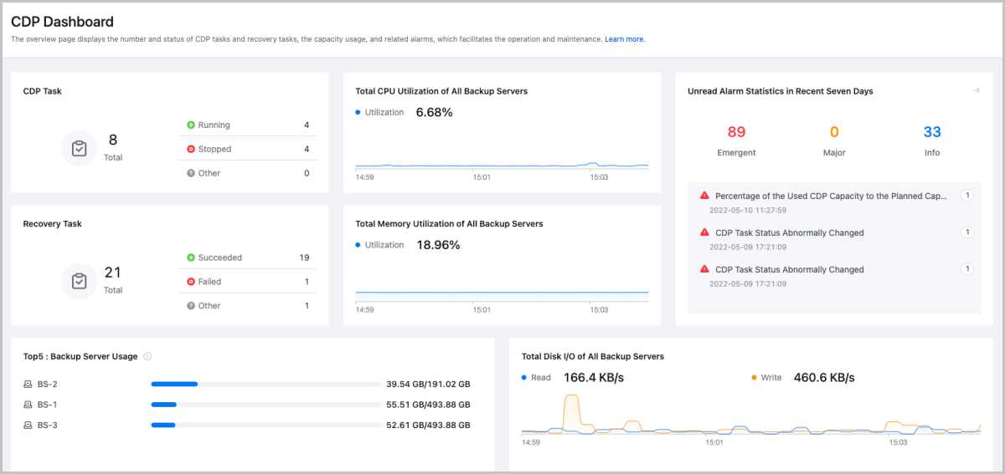This screenshot has width=1005, height=474.
Task: Toggle the Write series legend in Disk I/O
Action: click(765, 378)
